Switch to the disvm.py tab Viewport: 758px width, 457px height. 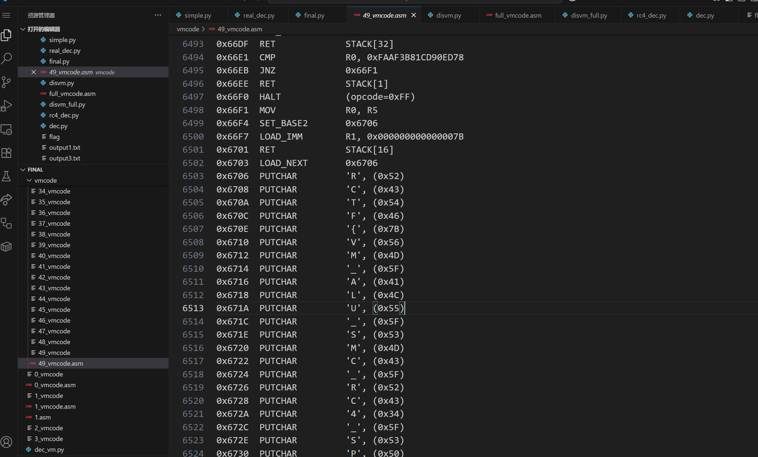(449, 15)
